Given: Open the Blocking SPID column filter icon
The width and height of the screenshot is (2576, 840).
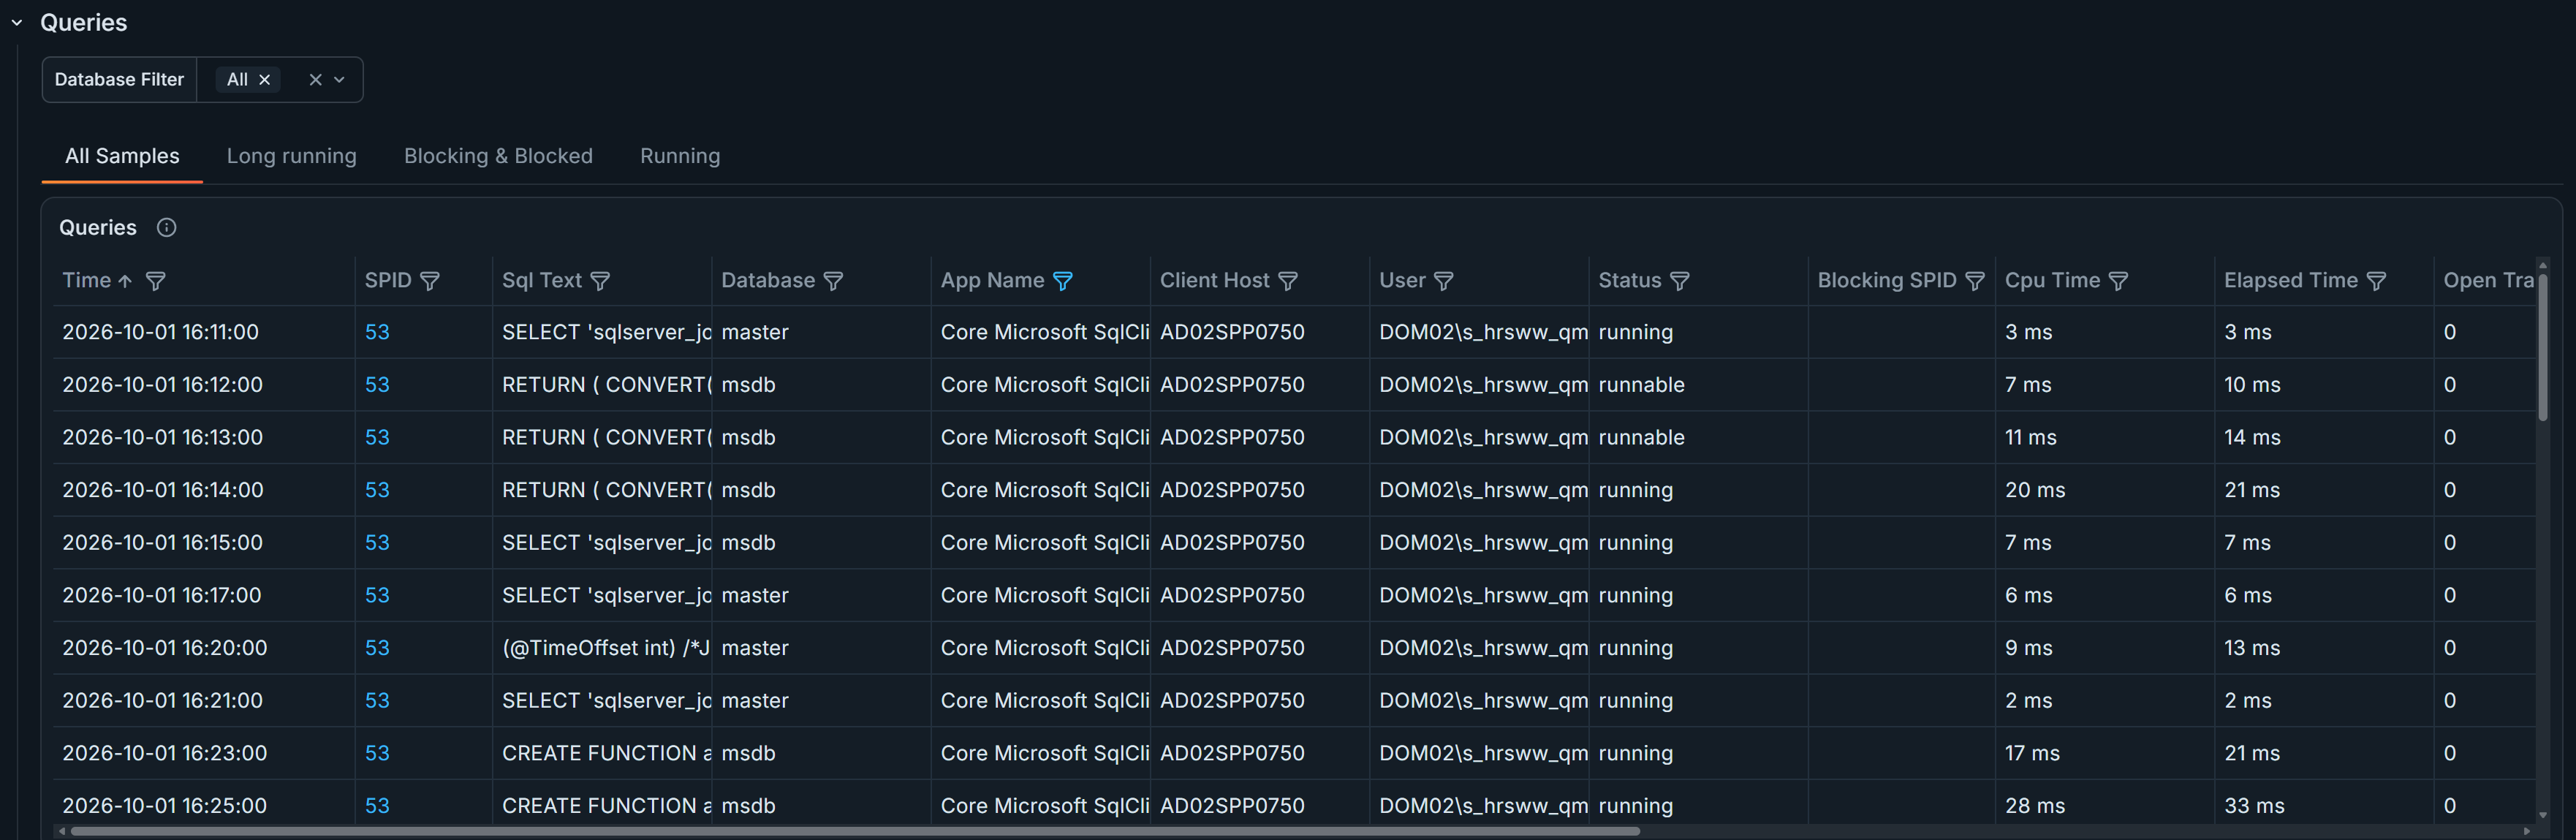Looking at the screenshot, I should pyautogui.click(x=1975, y=282).
